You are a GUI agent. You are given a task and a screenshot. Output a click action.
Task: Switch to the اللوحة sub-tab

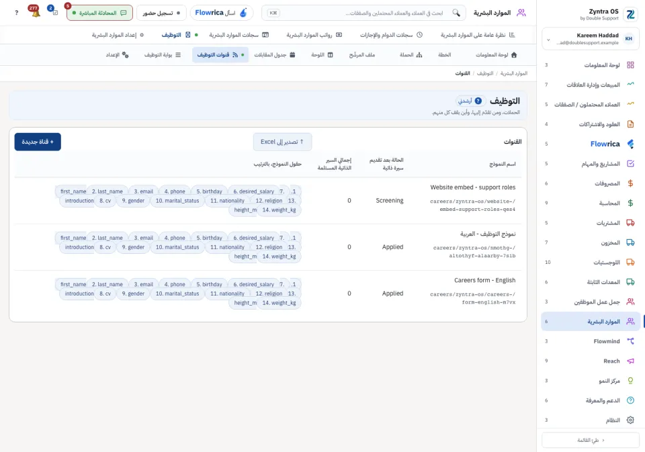coord(322,54)
